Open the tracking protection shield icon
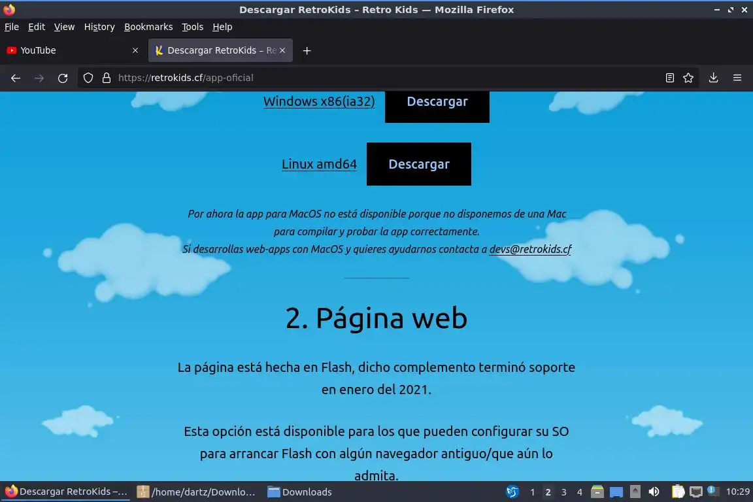Image resolution: width=753 pixels, height=502 pixels. [88, 78]
